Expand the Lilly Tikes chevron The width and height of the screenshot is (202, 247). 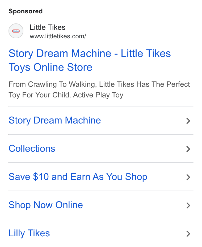click(x=188, y=234)
